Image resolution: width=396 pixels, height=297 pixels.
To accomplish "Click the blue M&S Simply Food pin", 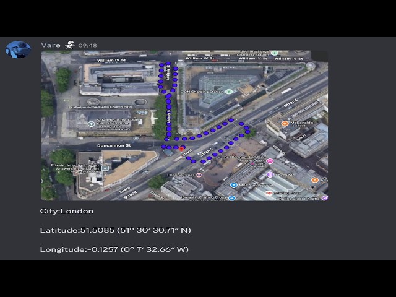I will tap(234, 185).
